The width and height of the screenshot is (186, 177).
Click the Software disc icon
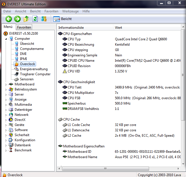(x=11, y=130)
